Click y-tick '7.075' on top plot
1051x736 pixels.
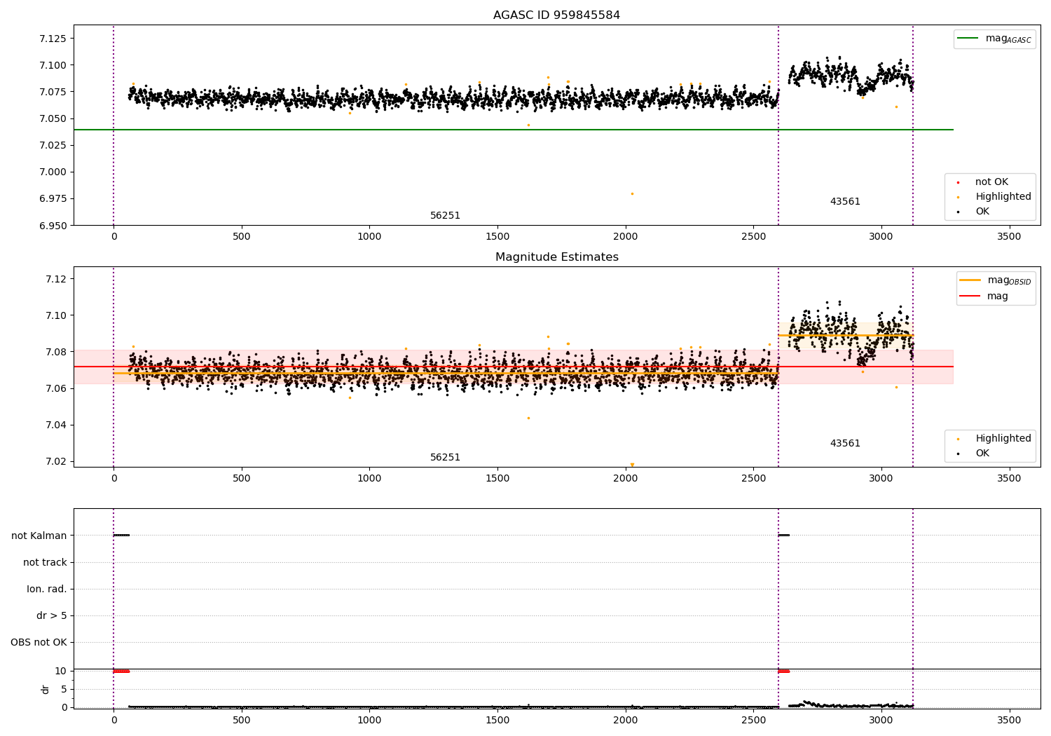[53, 92]
